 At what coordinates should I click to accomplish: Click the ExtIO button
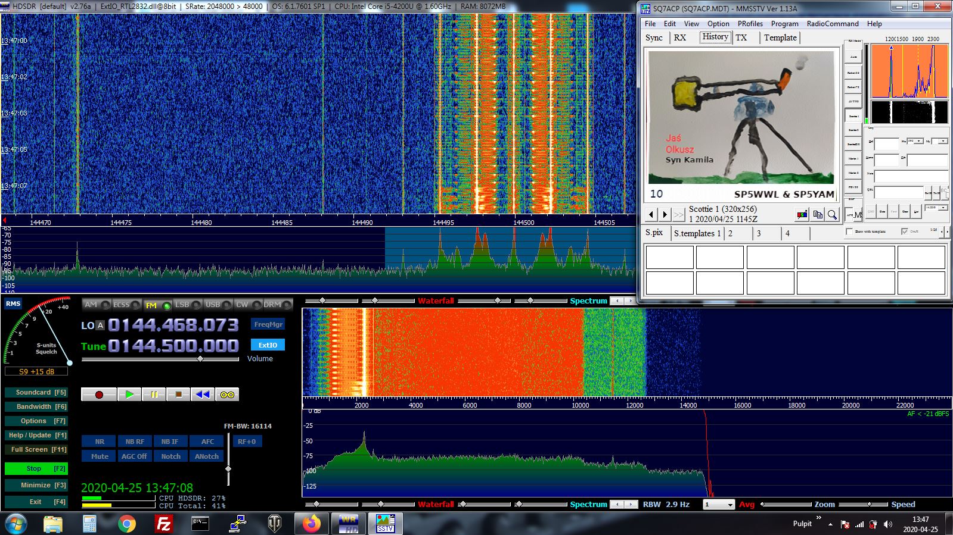point(268,345)
